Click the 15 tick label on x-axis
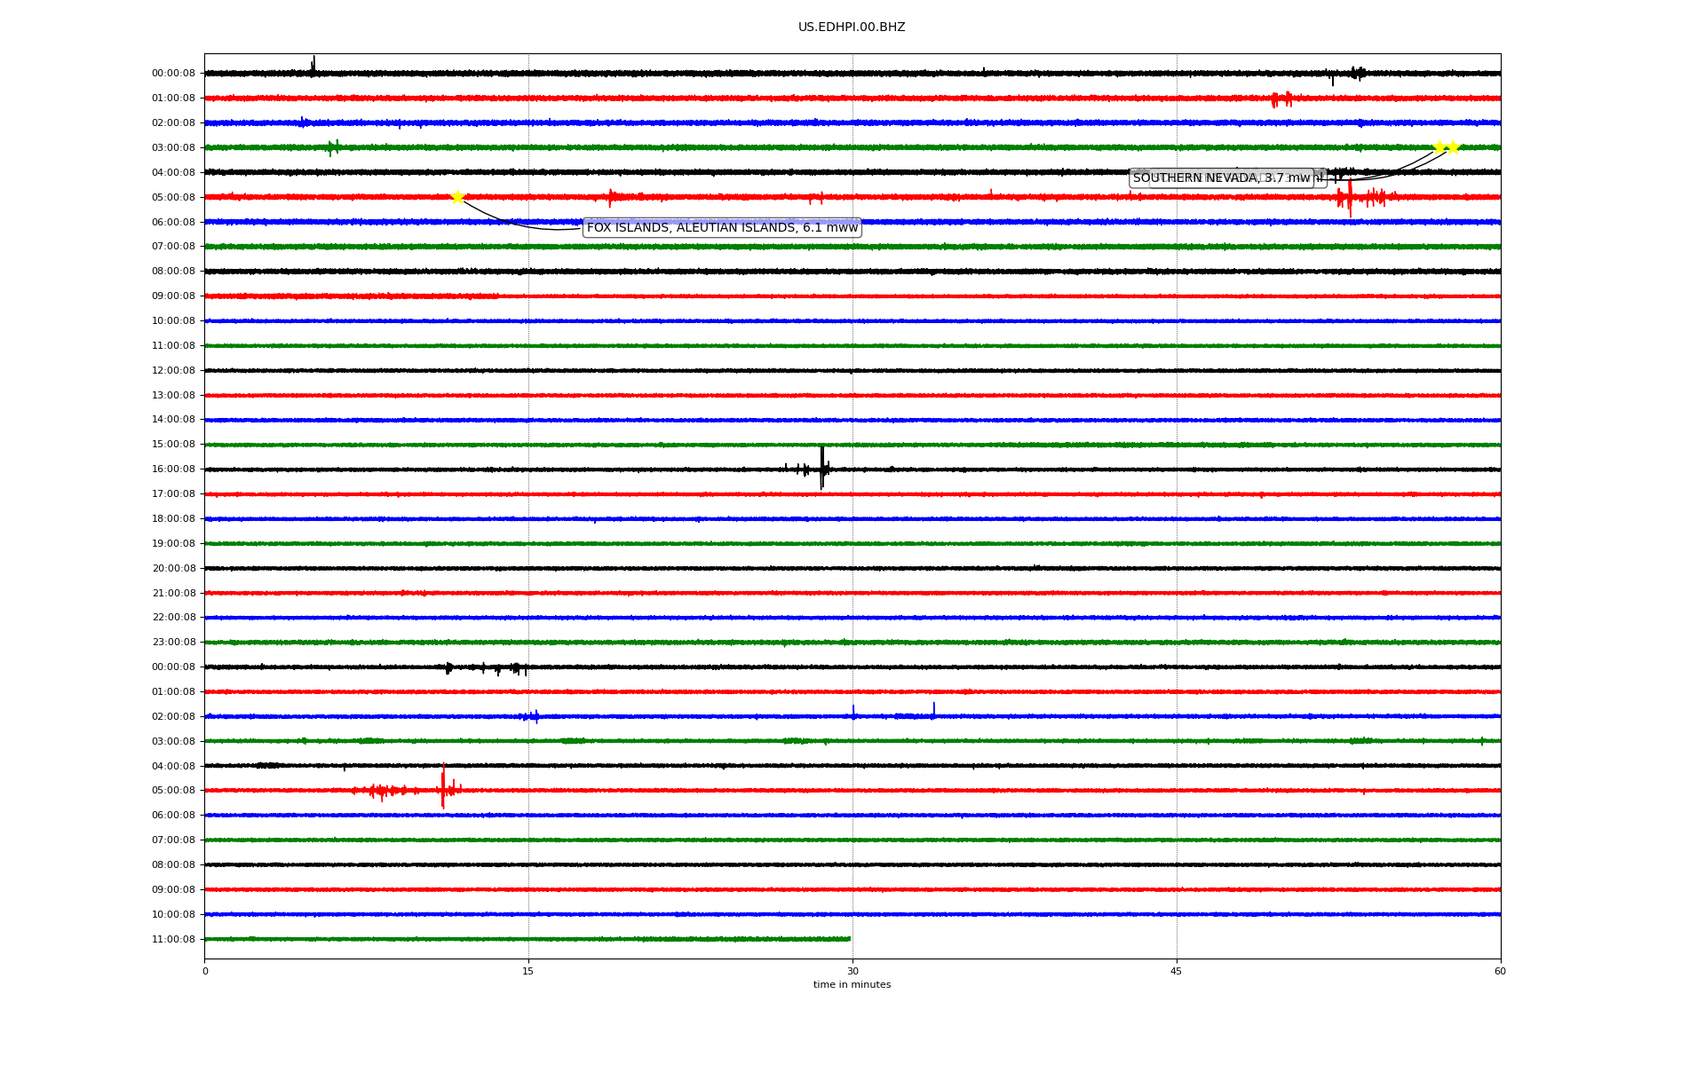1705x1065 pixels. pyautogui.click(x=528, y=971)
